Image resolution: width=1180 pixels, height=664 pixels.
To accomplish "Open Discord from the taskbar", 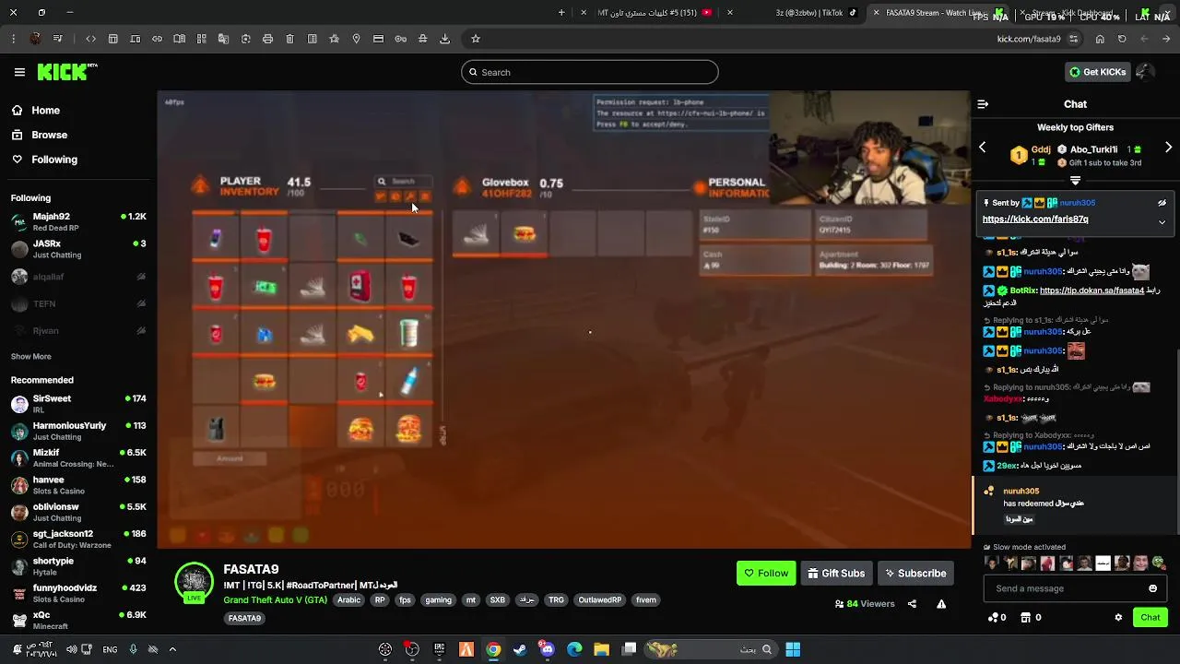I will 548,649.
